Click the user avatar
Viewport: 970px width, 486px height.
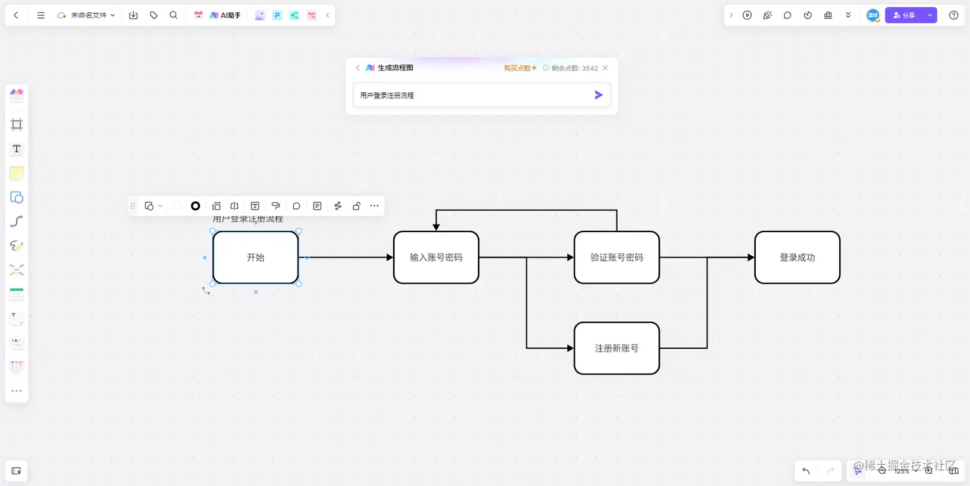coord(873,15)
